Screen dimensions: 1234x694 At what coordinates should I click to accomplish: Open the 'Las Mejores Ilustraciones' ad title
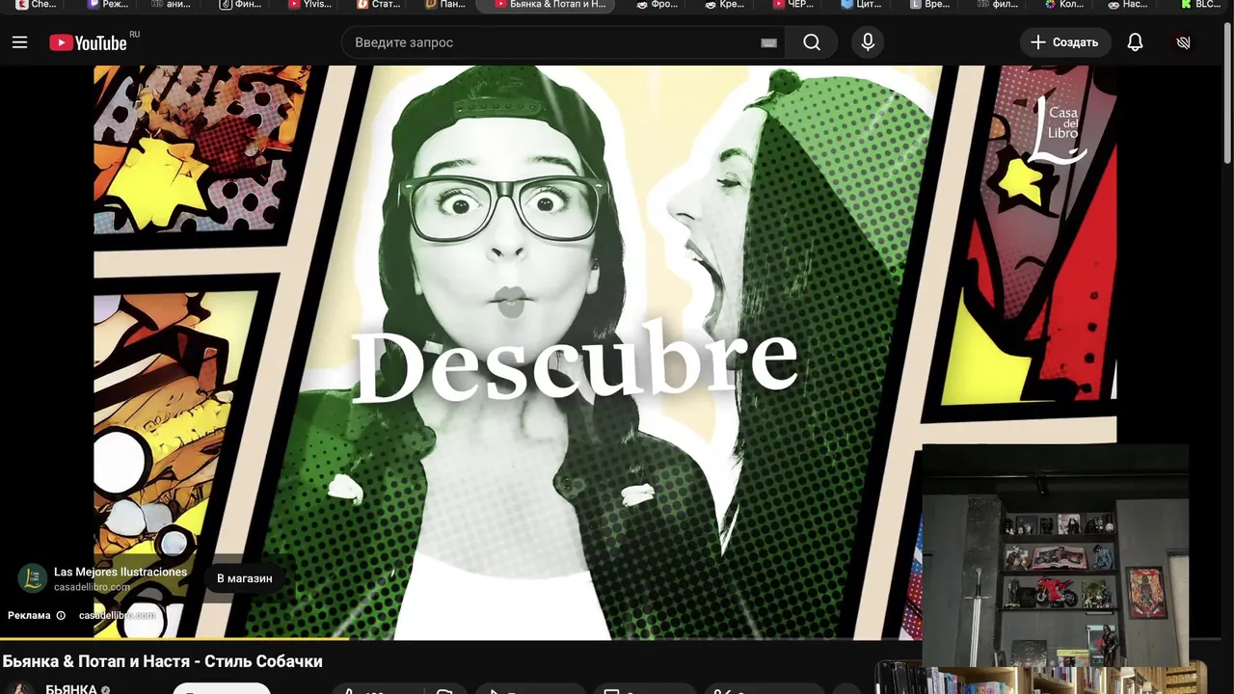[x=121, y=572]
